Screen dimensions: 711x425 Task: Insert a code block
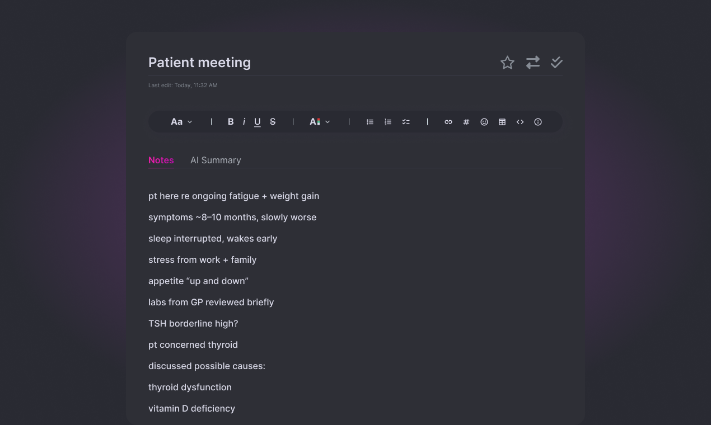point(520,121)
